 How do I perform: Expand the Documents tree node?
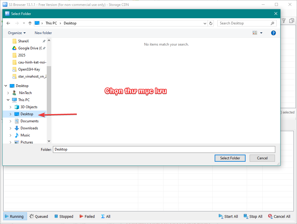[11, 121]
